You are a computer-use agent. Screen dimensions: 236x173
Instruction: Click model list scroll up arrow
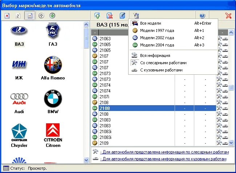point(231,32)
